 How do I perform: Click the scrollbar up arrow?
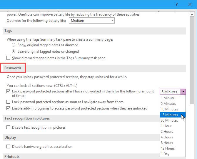tap(192, 14)
